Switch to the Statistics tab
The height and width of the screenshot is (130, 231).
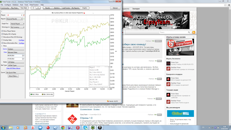tap(57, 8)
